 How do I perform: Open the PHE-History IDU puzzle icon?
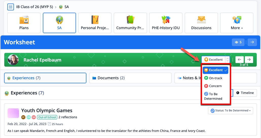tap(166, 20)
